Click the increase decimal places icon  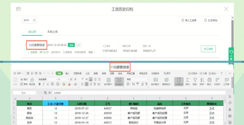(x=142, y=84)
